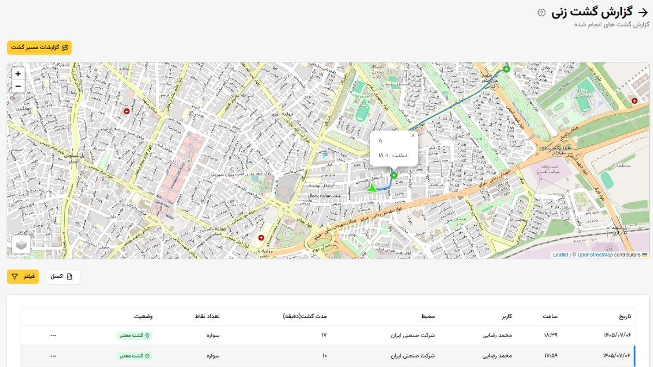Screen dimensions: 653x367
Task: Click گشت معتبر badge in first row
Action: pos(134,335)
